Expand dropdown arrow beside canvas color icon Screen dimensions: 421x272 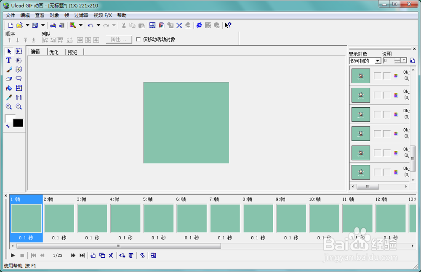pyautogui.click(x=80, y=25)
